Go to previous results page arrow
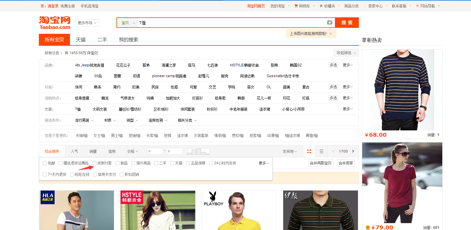Viewport: 471px width, 230px height. 333,151
